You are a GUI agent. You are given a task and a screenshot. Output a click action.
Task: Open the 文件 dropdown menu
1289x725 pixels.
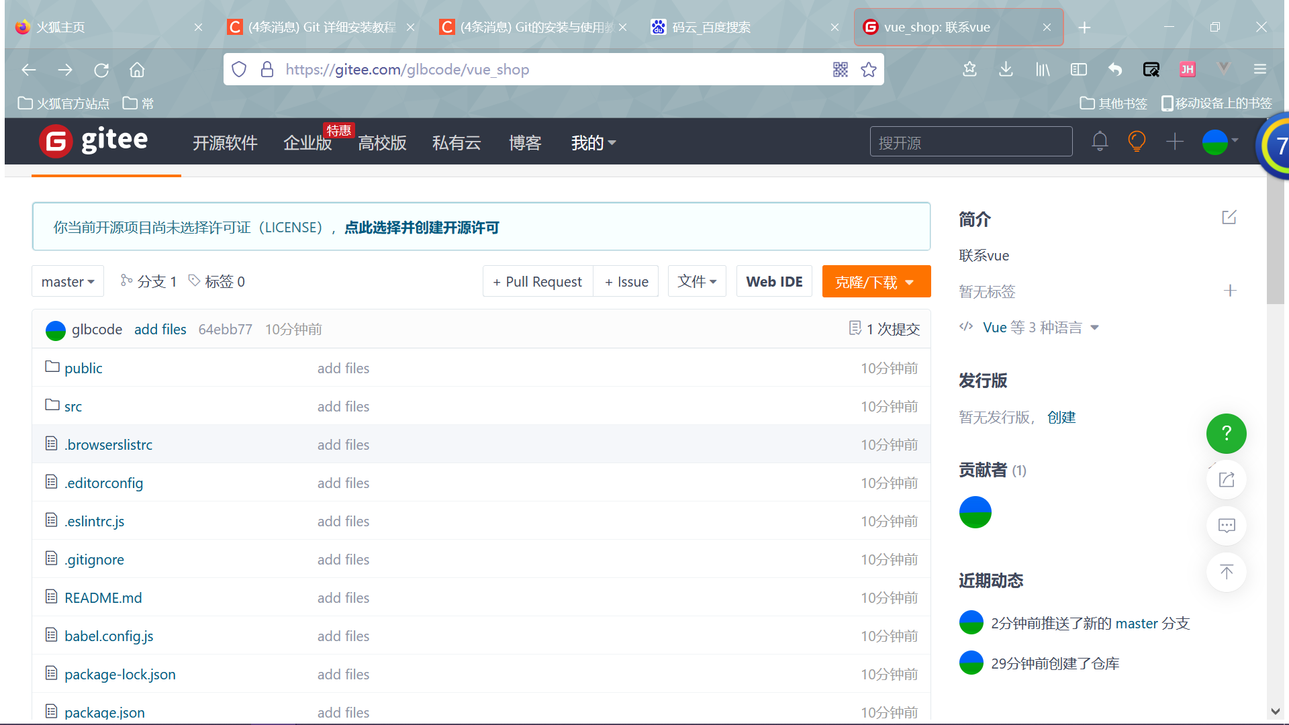697,282
